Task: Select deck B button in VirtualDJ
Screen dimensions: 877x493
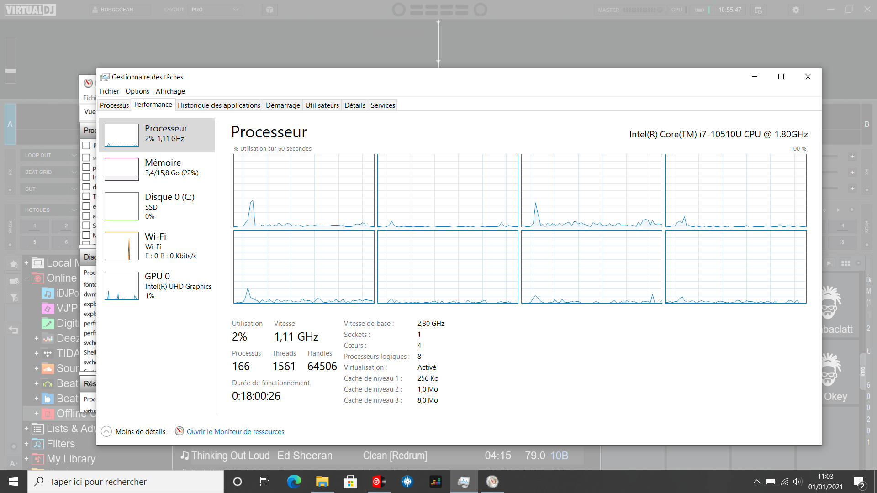Action: click(866, 124)
